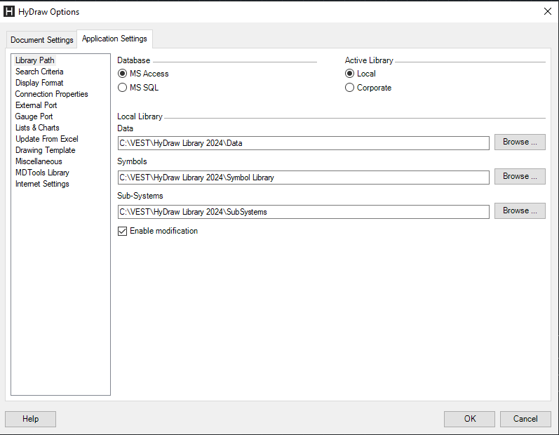Click into the Data path field
The width and height of the screenshot is (559, 435).
[x=303, y=143]
